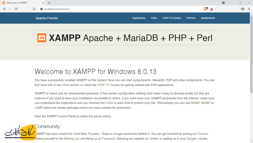Visit the Forums link
The image size is (253, 143).
(203, 134)
